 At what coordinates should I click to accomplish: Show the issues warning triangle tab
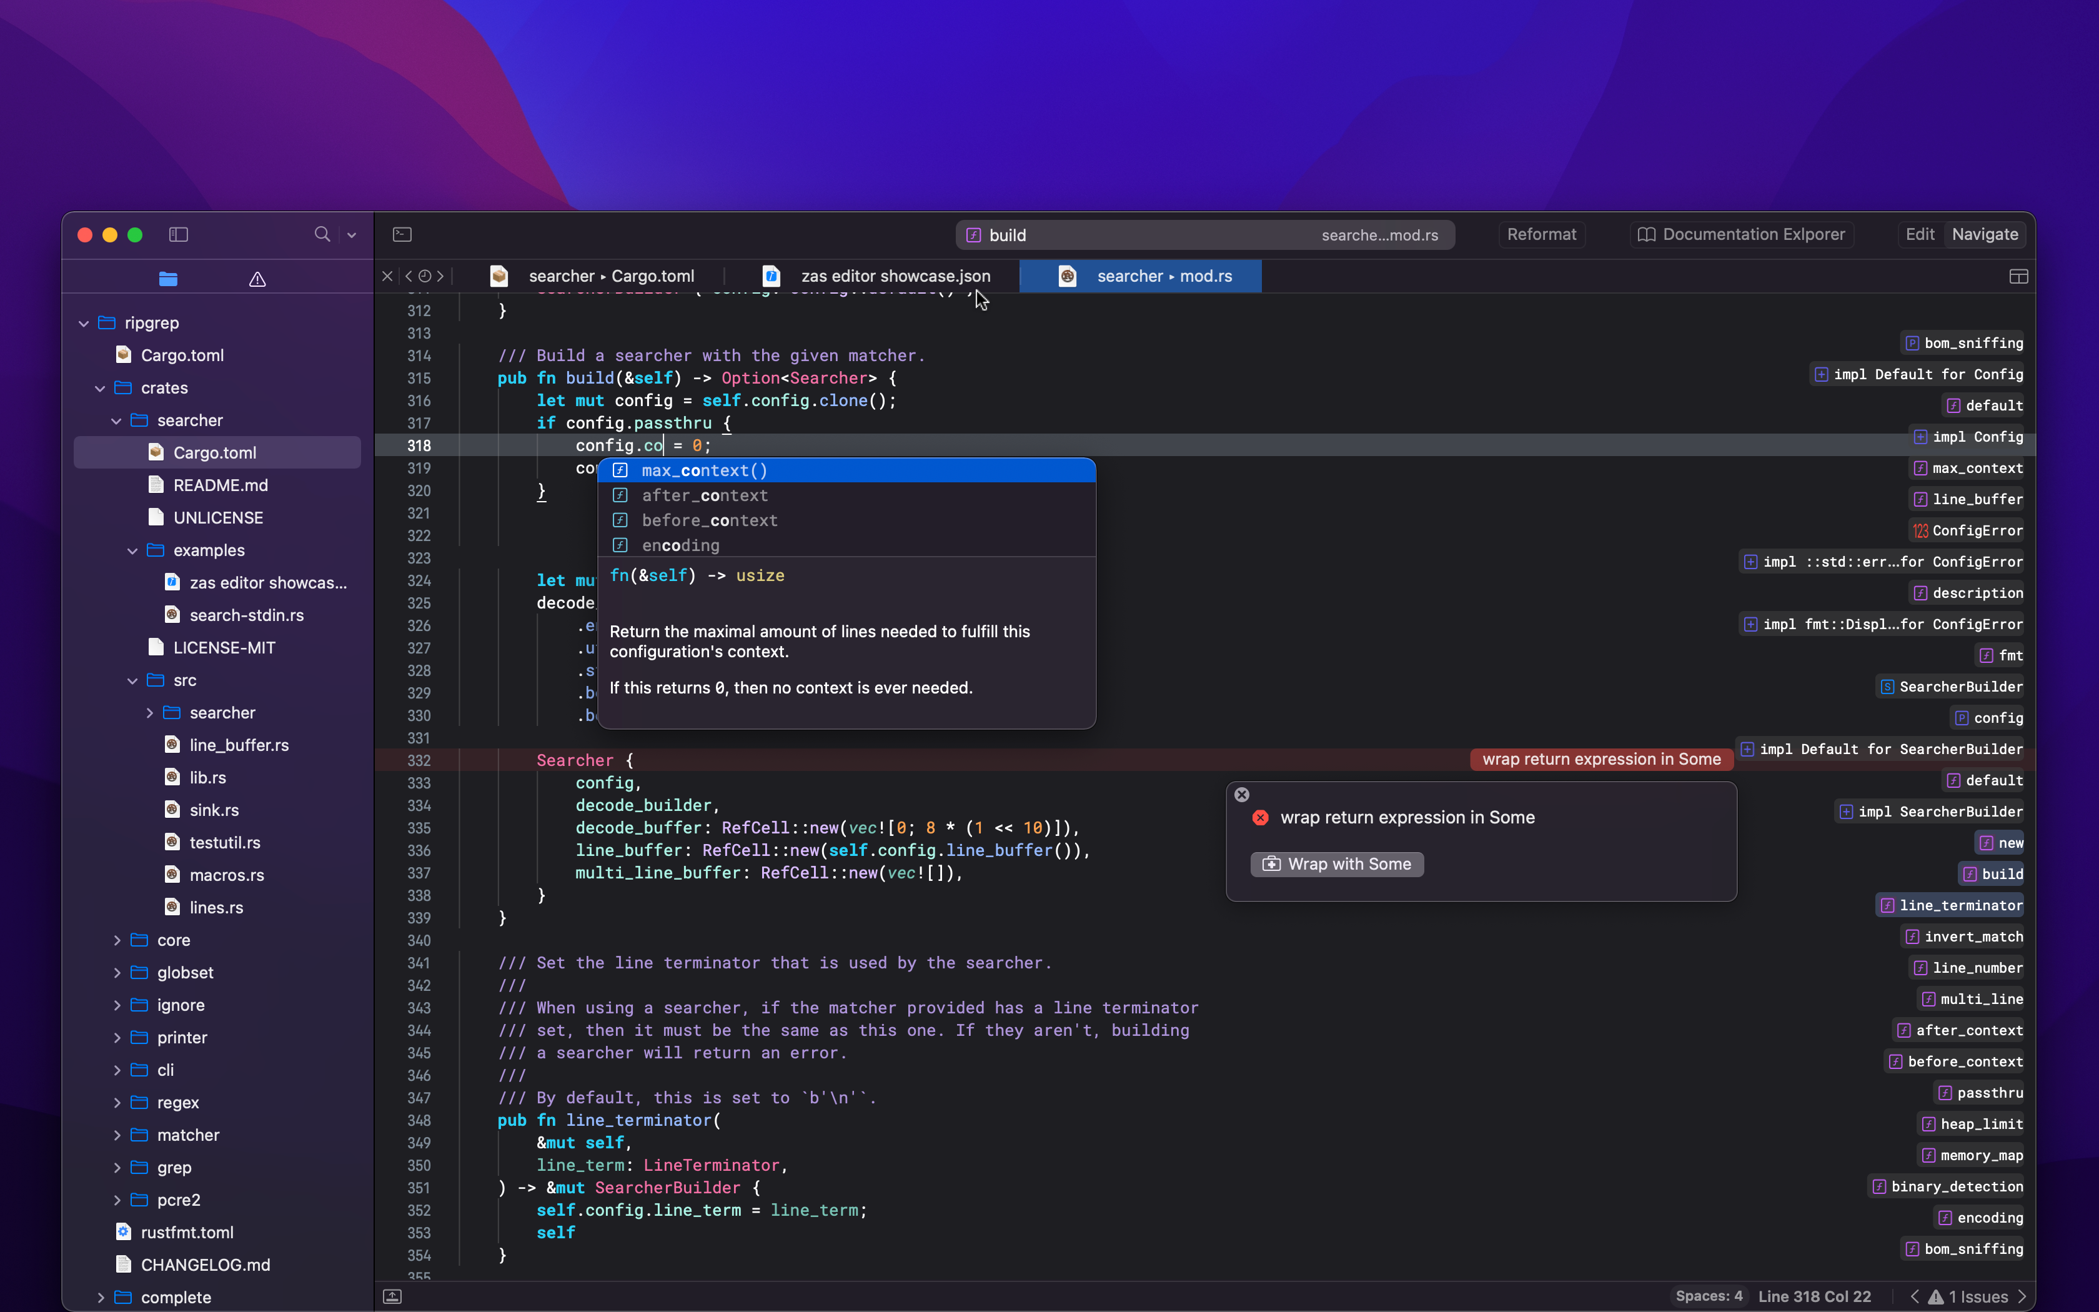point(257,279)
